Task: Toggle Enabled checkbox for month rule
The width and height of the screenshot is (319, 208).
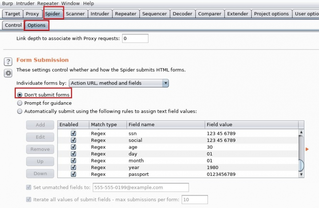Action: [x=73, y=161]
